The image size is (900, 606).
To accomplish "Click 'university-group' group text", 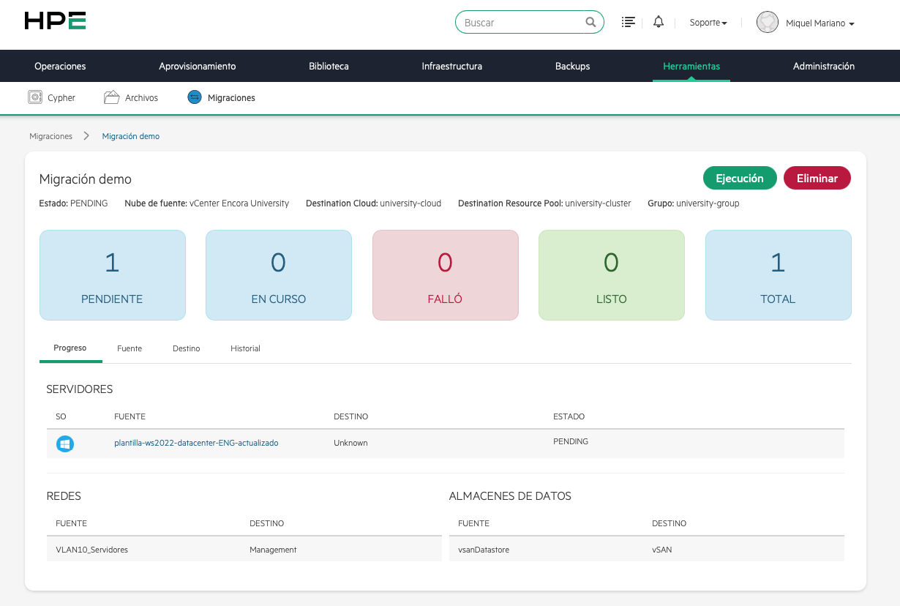I will [x=708, y=203].
